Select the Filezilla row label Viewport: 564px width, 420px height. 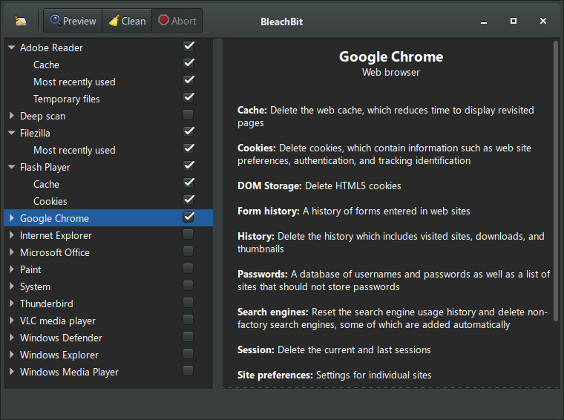[x=36, y=133]
